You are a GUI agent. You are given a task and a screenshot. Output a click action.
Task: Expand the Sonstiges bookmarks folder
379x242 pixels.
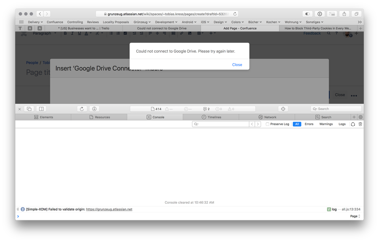click(315, 22)
